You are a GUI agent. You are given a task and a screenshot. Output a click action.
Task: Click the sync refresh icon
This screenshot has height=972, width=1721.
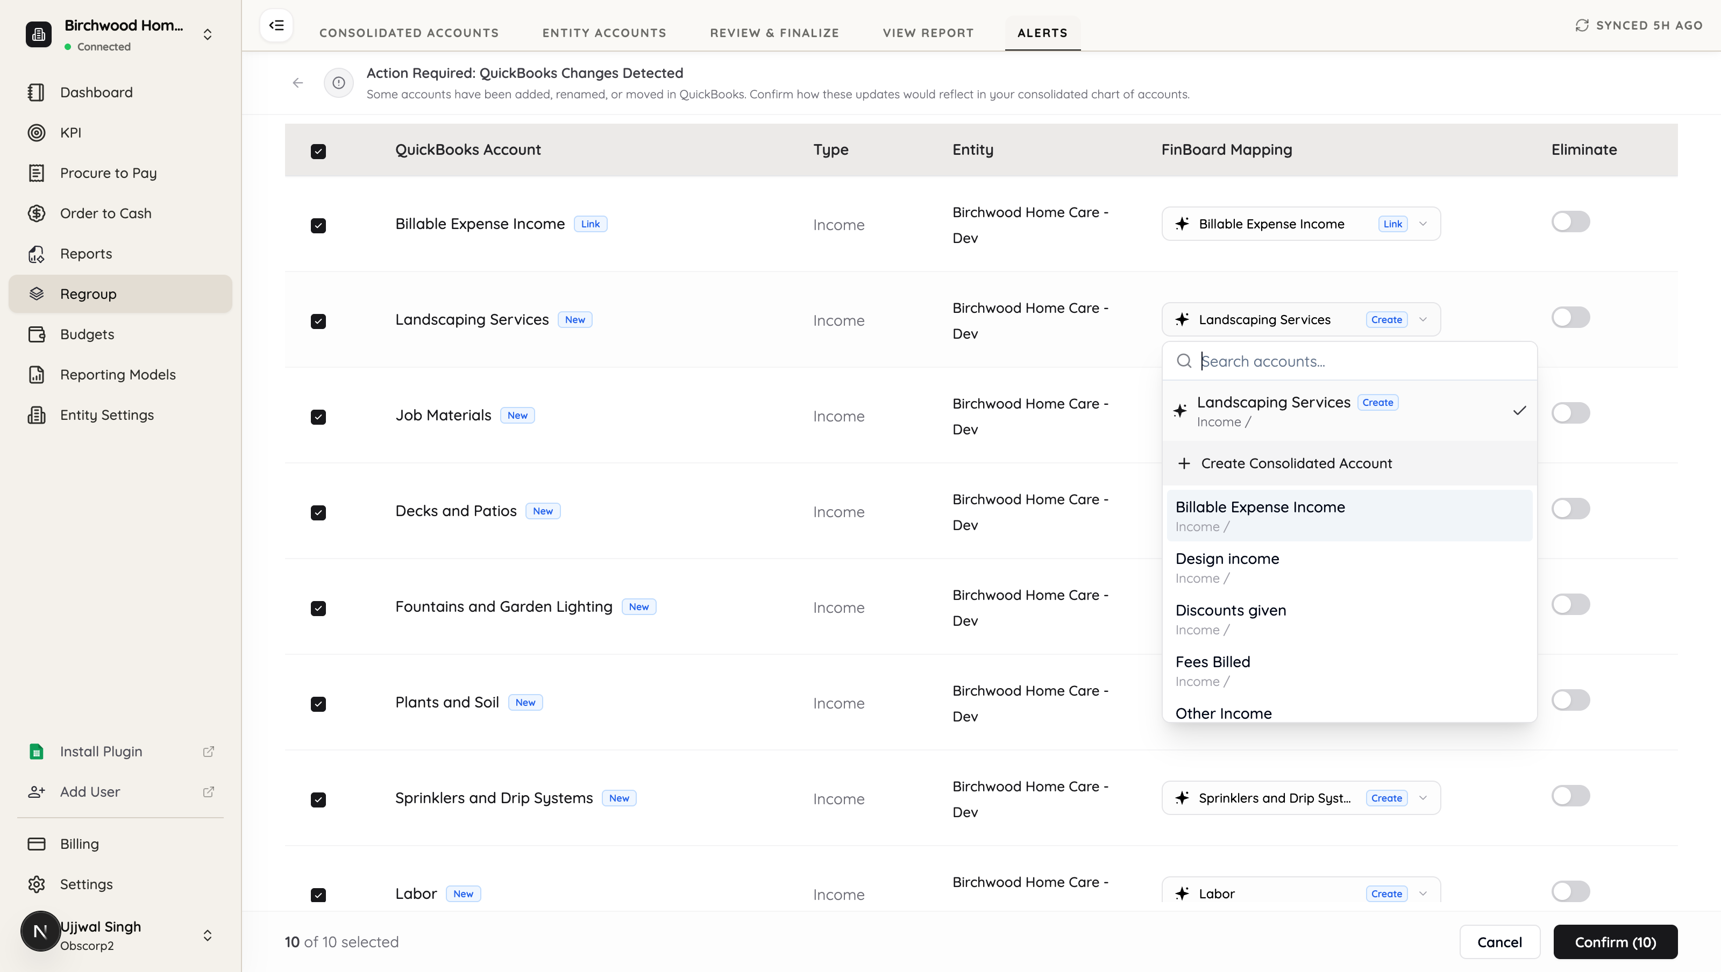click(x=1581, y=25)
